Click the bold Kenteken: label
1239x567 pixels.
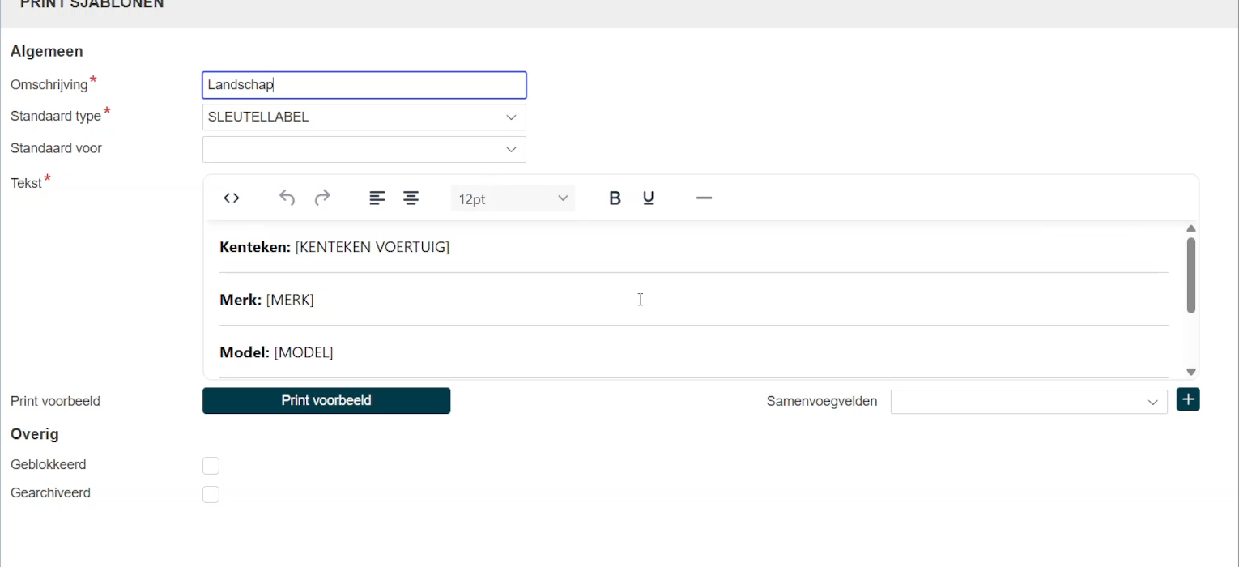[255, 247]
